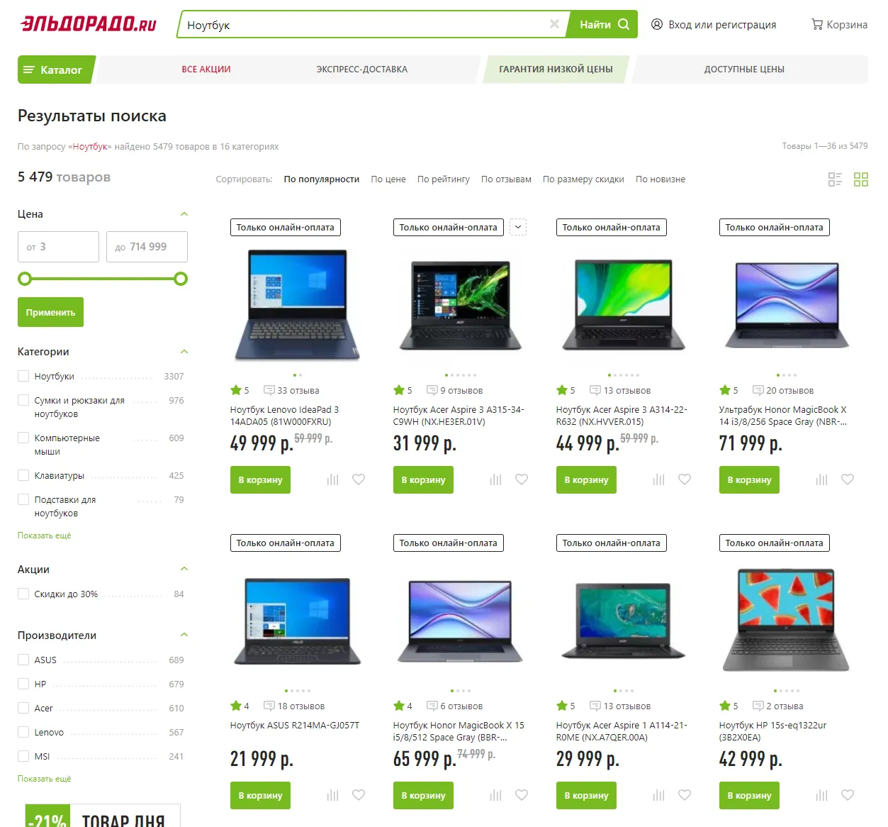Image resolution: width=888 pixels, height=827 pixels.
Task: Click the Применить price filter button
Action: pos(50,312)
